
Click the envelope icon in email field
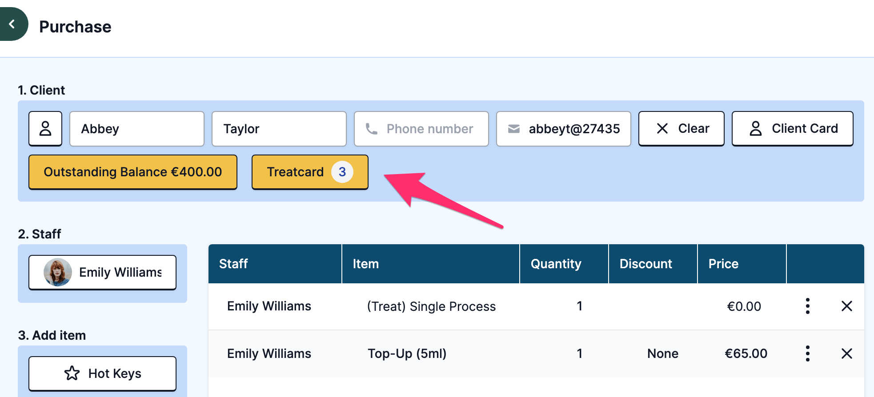point(514,129)
